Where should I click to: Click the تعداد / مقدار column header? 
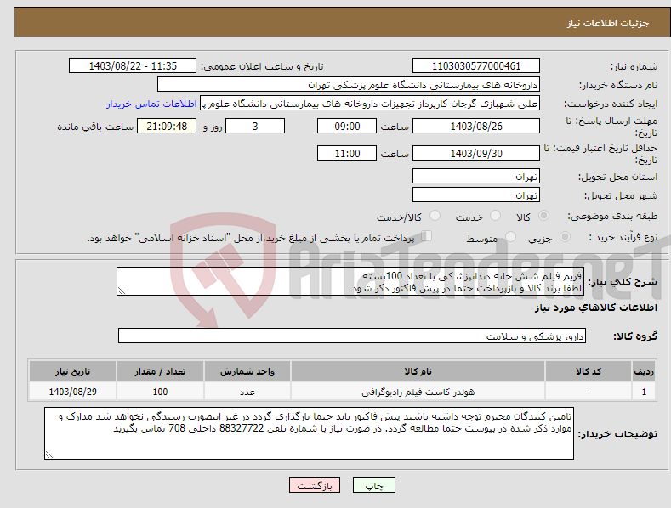160,371
